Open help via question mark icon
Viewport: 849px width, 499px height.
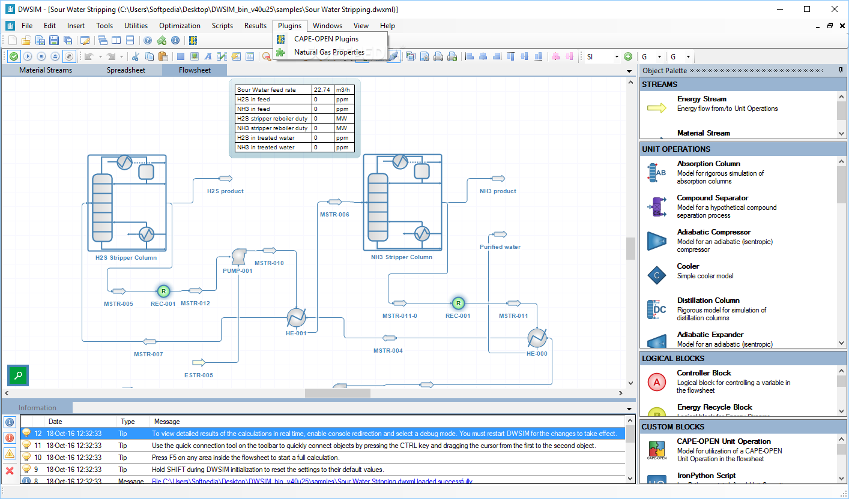pos(148,40)
